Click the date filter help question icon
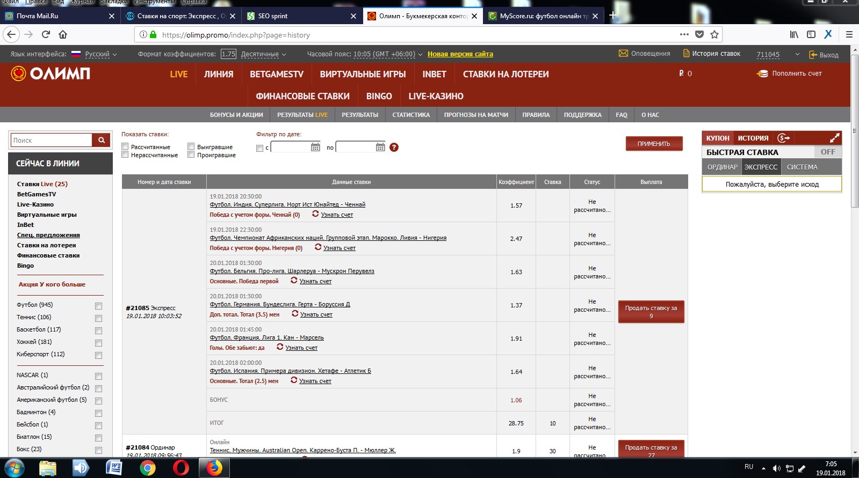Image resolution: width=859 pixels, height=478 pixels. pos(394,147)
